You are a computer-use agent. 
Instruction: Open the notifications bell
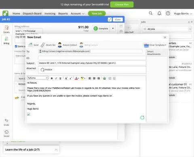[x=159, y=13]
